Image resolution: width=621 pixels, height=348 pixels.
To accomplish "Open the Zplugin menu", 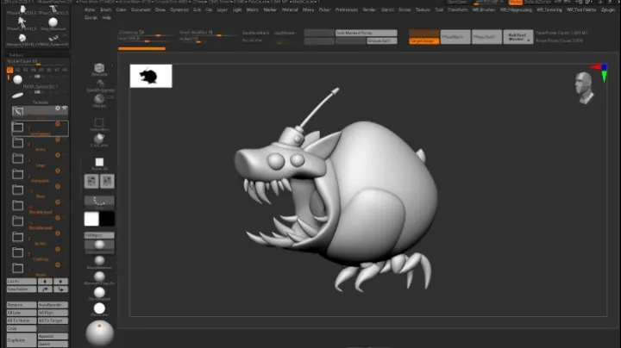I will (608, 9).
